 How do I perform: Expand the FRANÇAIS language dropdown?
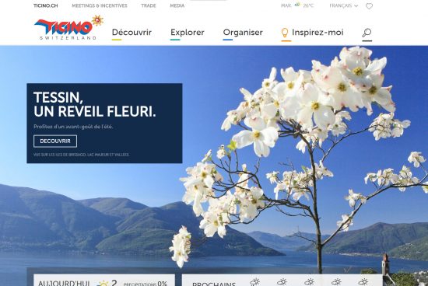[x=344, y=5]
